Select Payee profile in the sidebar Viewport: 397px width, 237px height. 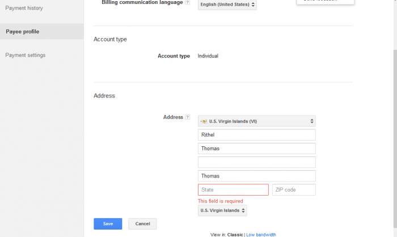[23, 32]
